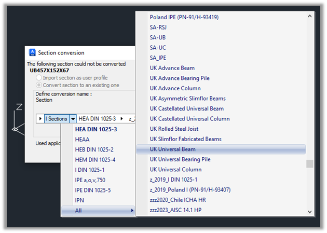The height and width of the screenshot is (233, 327).
Task: Choose HEA DIN 1025-3 from the menu
Action: [x=98, y=129]
